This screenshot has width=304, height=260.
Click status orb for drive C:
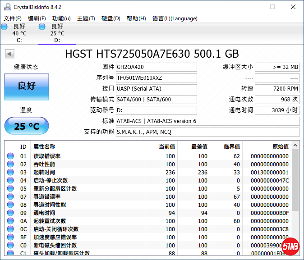(x=4, y=27)
